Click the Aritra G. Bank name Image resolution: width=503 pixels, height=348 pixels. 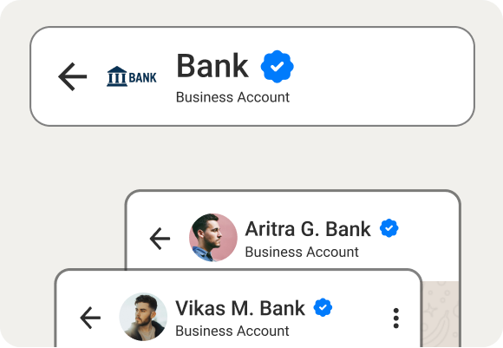click(x=308, y=229)
